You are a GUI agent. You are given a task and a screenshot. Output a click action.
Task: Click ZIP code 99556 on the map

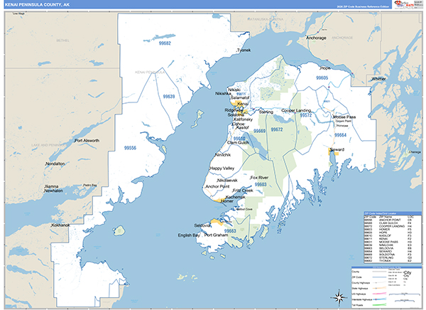[x=130, y=148]
